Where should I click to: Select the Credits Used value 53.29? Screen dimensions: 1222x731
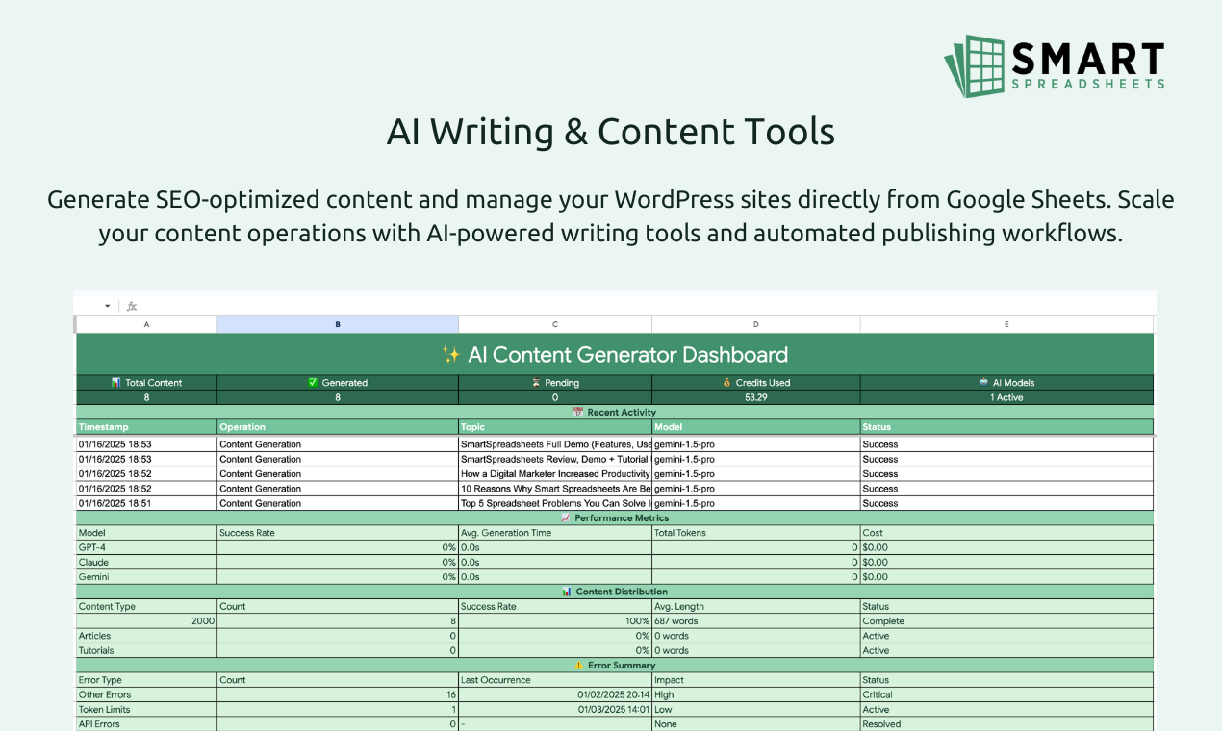756,397
